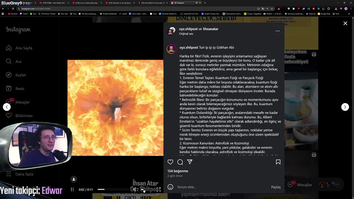
Task: Open 'Pricing • Higgsfield' bookmark
Action: point(253,14)
